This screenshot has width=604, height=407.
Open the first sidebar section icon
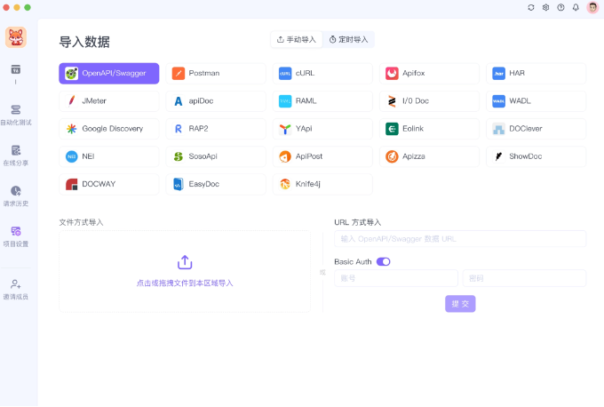point(16,70)
